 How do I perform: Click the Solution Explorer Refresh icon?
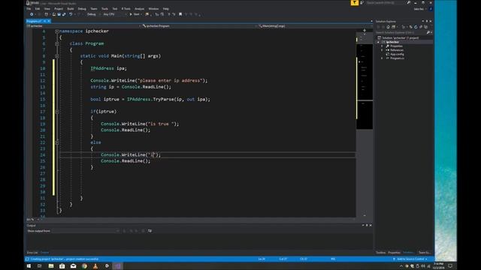tap(416, 27)
